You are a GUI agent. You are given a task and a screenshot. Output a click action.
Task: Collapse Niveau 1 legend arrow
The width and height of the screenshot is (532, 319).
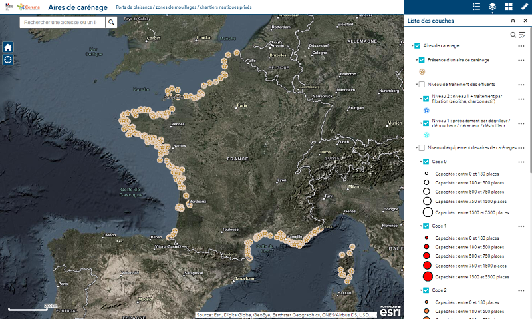coord(421,123)
